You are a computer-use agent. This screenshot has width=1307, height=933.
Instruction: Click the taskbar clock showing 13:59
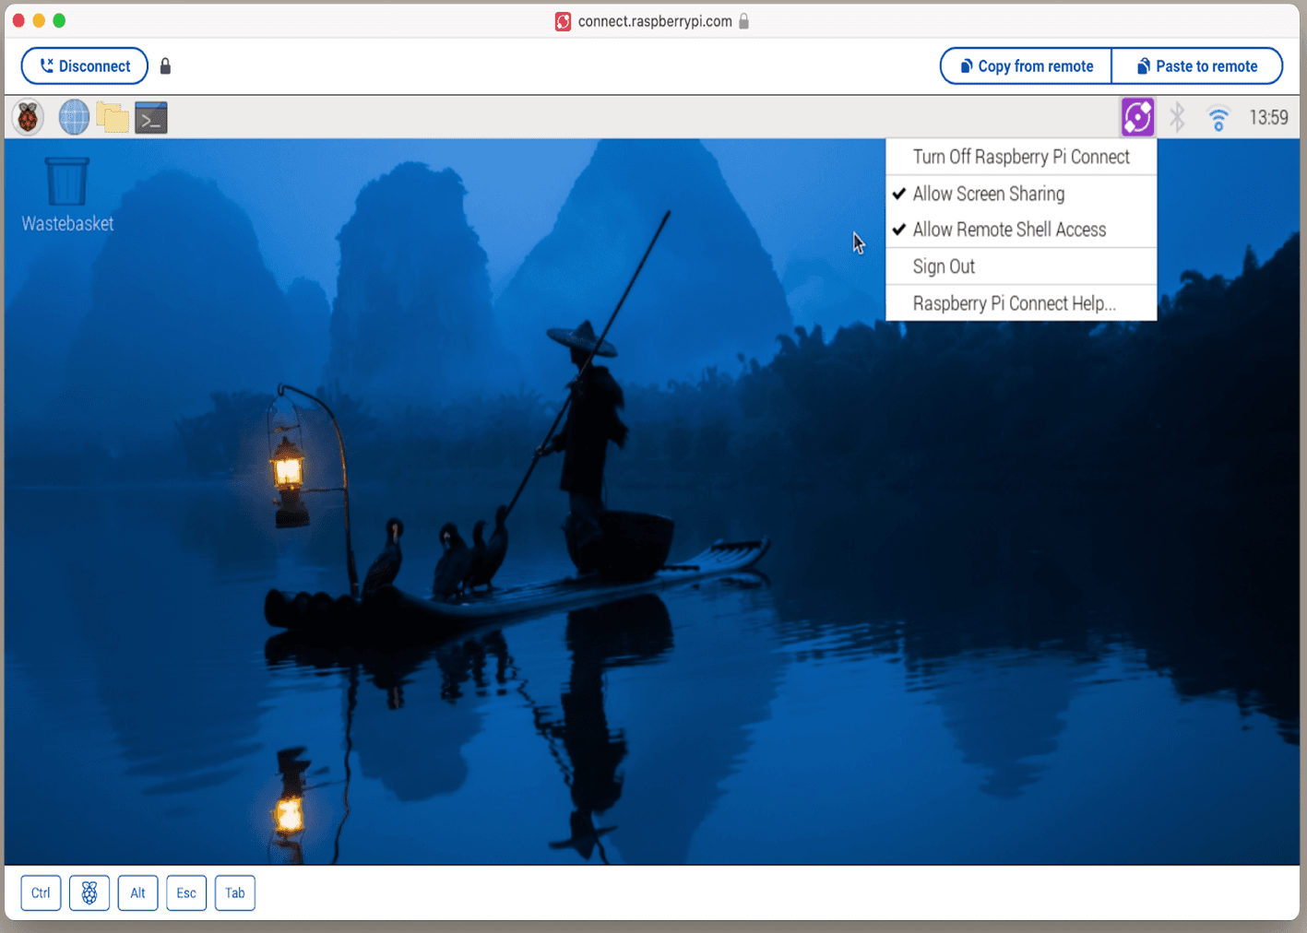pos(1268,118)
